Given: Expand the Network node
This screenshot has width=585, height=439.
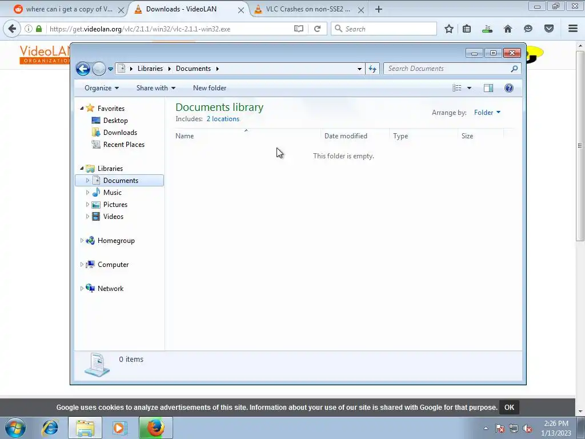Looking at the screenshot, I should (x=82, y=289).
